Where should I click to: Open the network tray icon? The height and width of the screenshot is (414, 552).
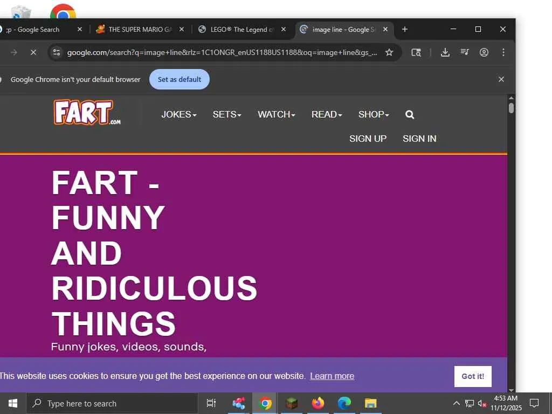point(470,403)
